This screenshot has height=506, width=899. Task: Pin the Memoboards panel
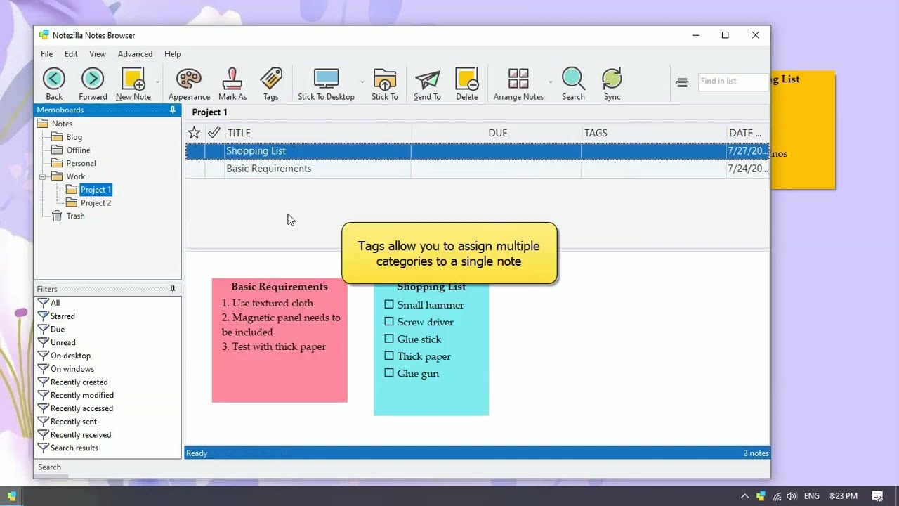click(173, 110)
